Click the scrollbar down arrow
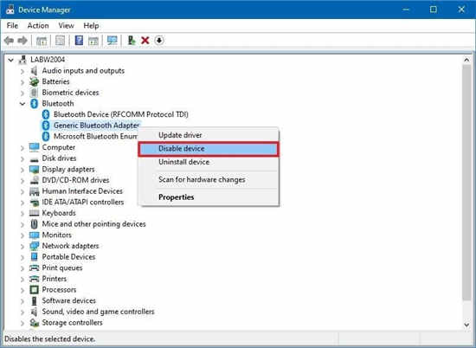This screenshot has width=476, height=348. [466, 325]
